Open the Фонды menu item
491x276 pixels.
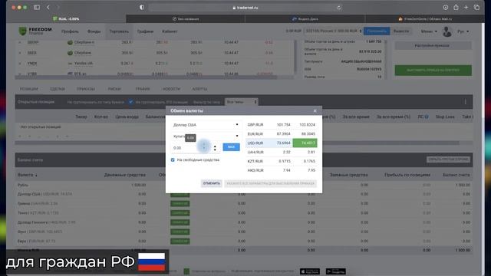[94, 31]
